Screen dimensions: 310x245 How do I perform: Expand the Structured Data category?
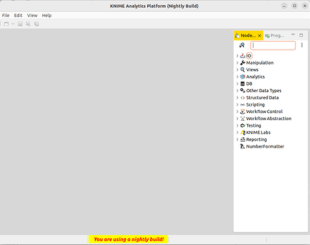click(237, 97)
